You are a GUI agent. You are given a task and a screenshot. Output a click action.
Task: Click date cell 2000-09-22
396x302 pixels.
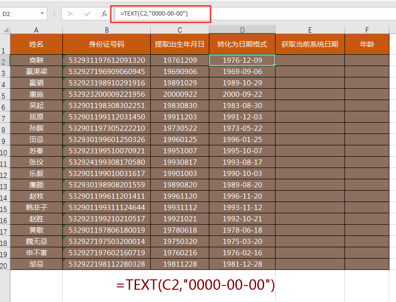point(242,94)
